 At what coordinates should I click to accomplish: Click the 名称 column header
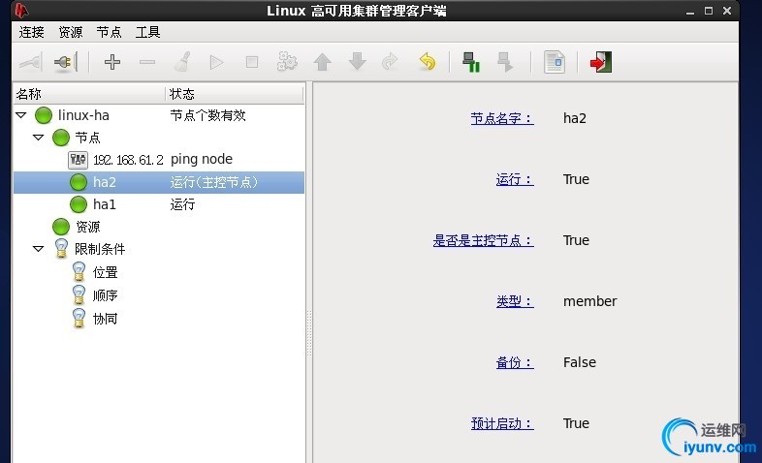(x=89, y=94)
